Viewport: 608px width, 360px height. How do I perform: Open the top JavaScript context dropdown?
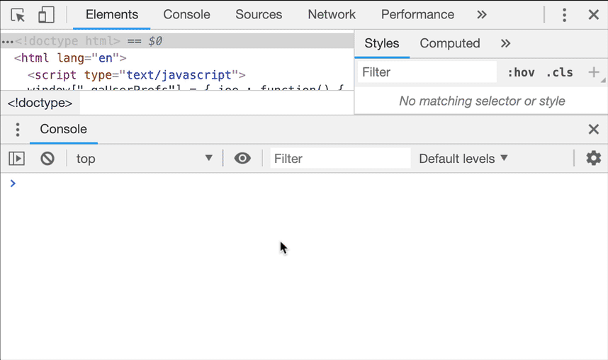coord(145,159)
